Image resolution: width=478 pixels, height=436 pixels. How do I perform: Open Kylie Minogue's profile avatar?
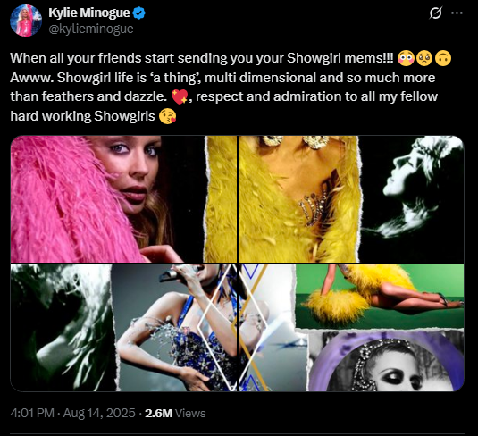[26, 21]
